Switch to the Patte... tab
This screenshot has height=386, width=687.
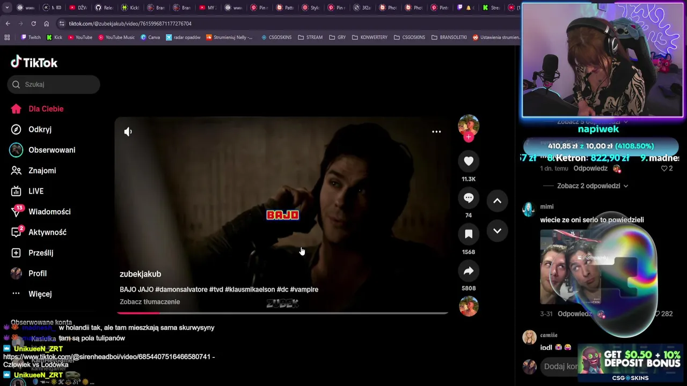pos(285,8)
